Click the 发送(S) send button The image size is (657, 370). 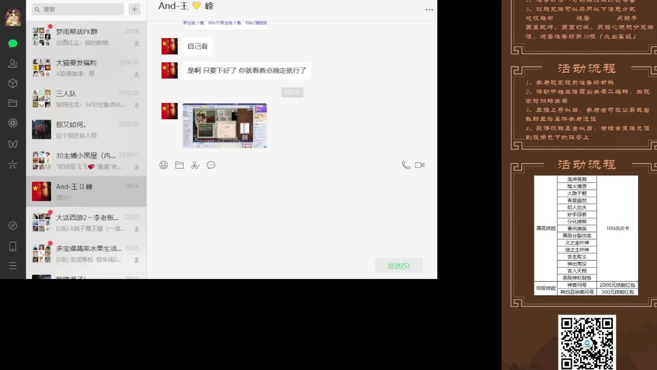398,266
